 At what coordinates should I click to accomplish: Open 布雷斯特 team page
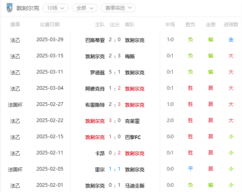(x=95, y=105)
